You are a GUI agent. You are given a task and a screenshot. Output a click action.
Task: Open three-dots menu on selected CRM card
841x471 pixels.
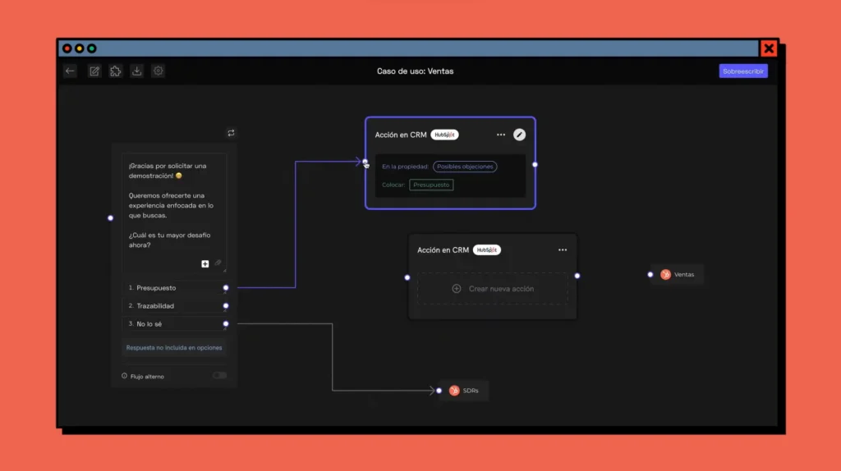pyautogui.click(x=501, y=135)
